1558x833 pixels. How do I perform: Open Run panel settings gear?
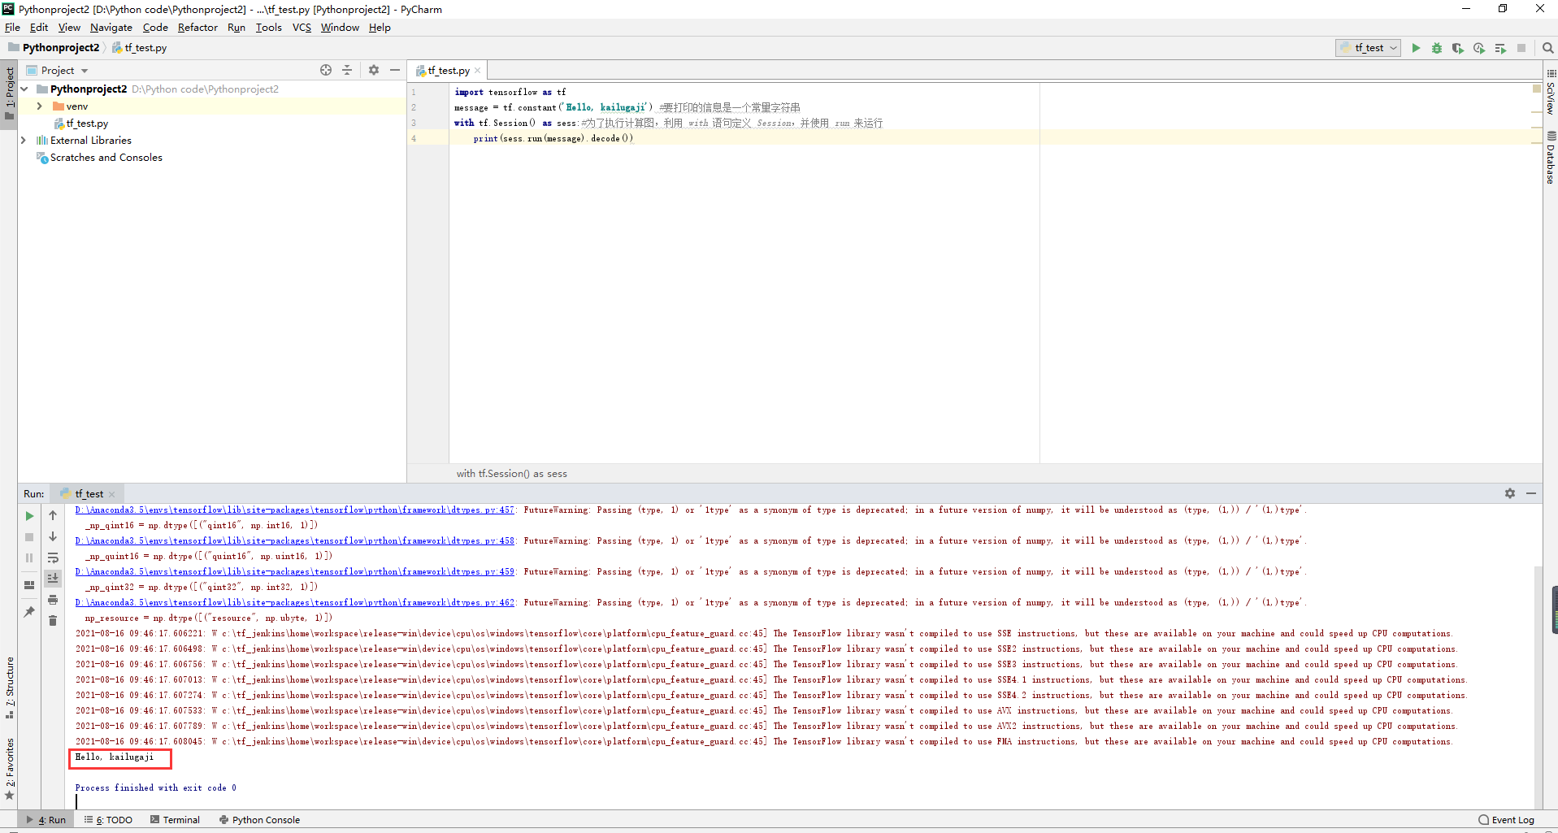click(x=1510, y=493)
